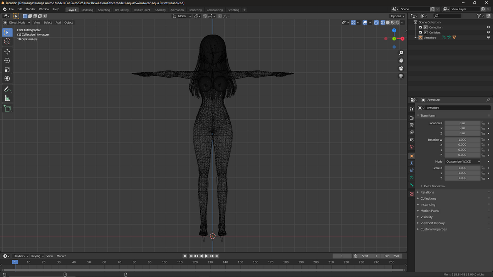This screenshot has height=277, width=493.
Task: Switch to the Sculpting workspace tab
Action: click(x=104, y=10)
